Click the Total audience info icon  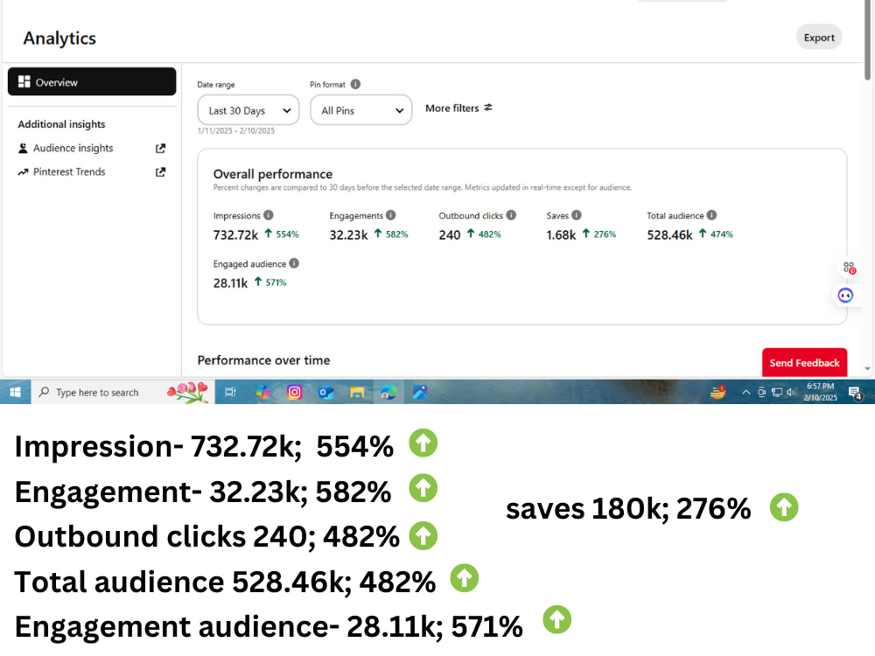pyautogui.click(x=711, y=215)
